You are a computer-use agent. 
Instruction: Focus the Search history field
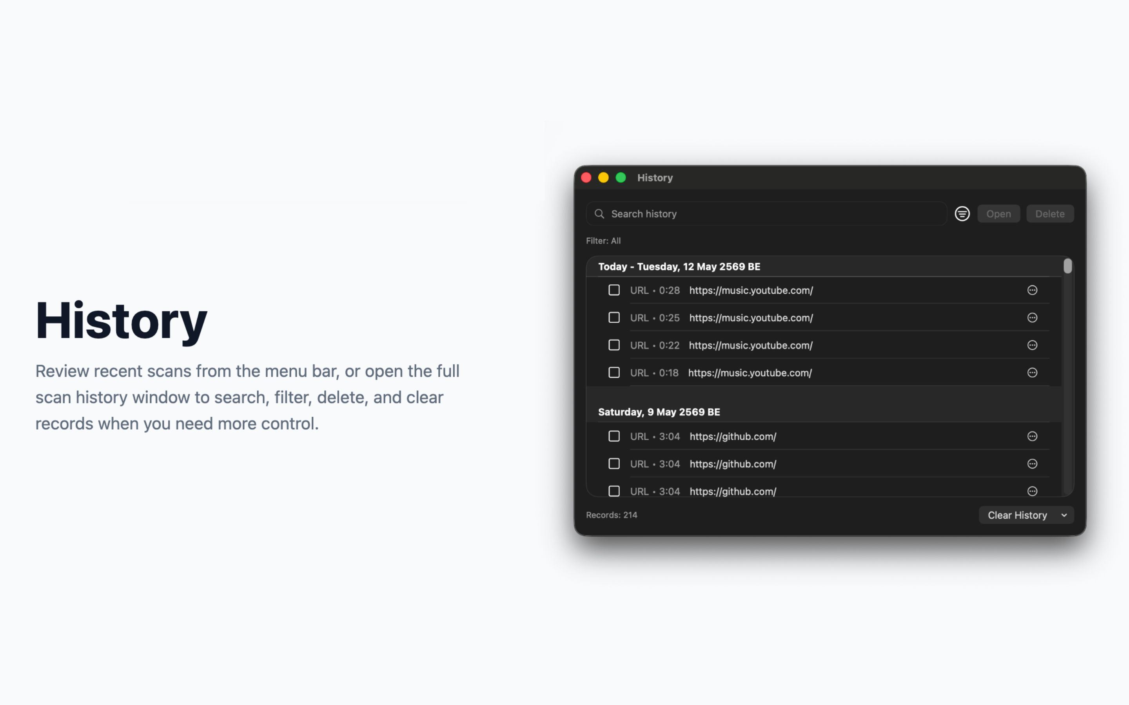766,213
